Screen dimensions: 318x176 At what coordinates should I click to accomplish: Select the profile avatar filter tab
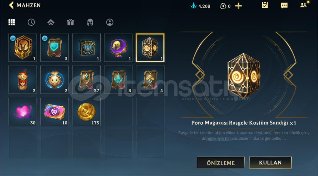pyautogui.click(x=110, y=22)
